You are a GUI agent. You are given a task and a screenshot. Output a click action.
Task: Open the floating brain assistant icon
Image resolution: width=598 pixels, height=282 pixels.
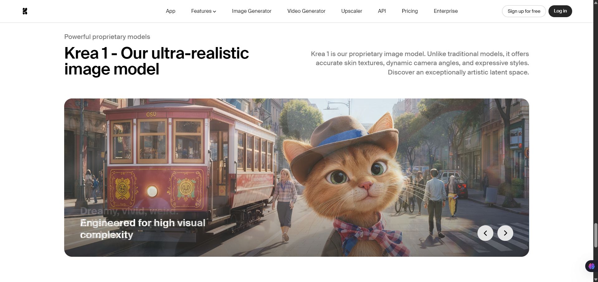591,266
